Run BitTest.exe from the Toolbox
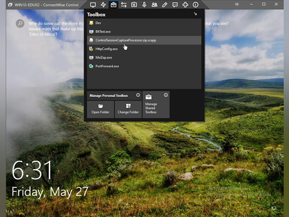 click(x=144, y=31)
